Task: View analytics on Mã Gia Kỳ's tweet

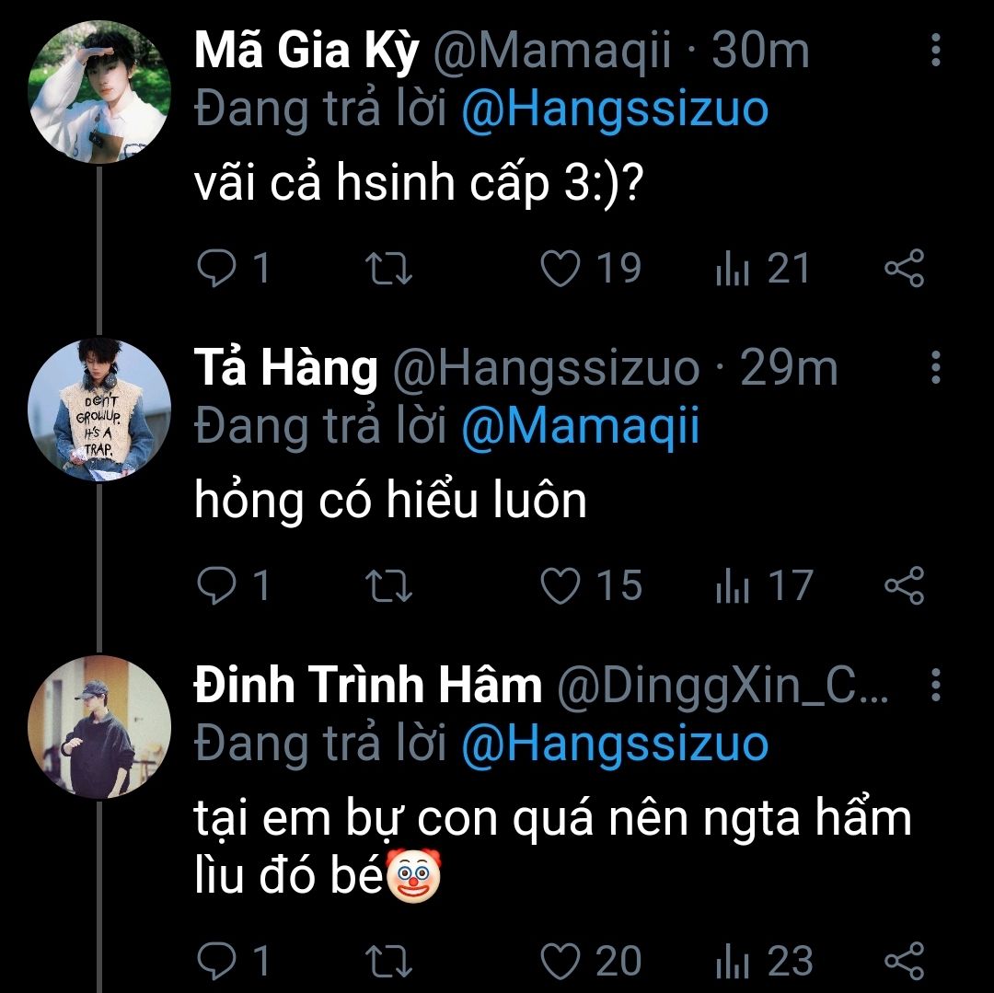Action: click(x=733, y=270)
